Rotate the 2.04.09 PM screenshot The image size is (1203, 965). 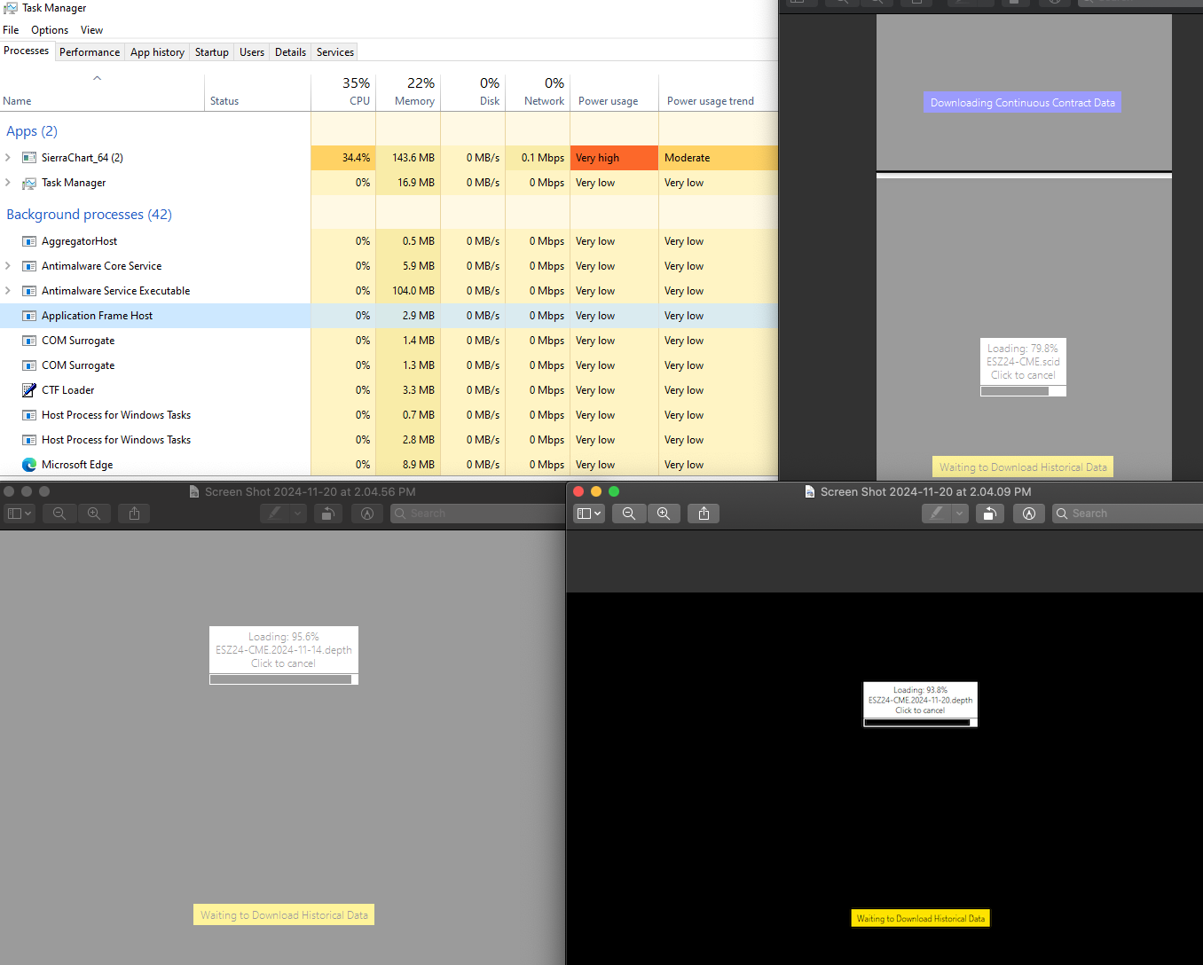point(990,514)
